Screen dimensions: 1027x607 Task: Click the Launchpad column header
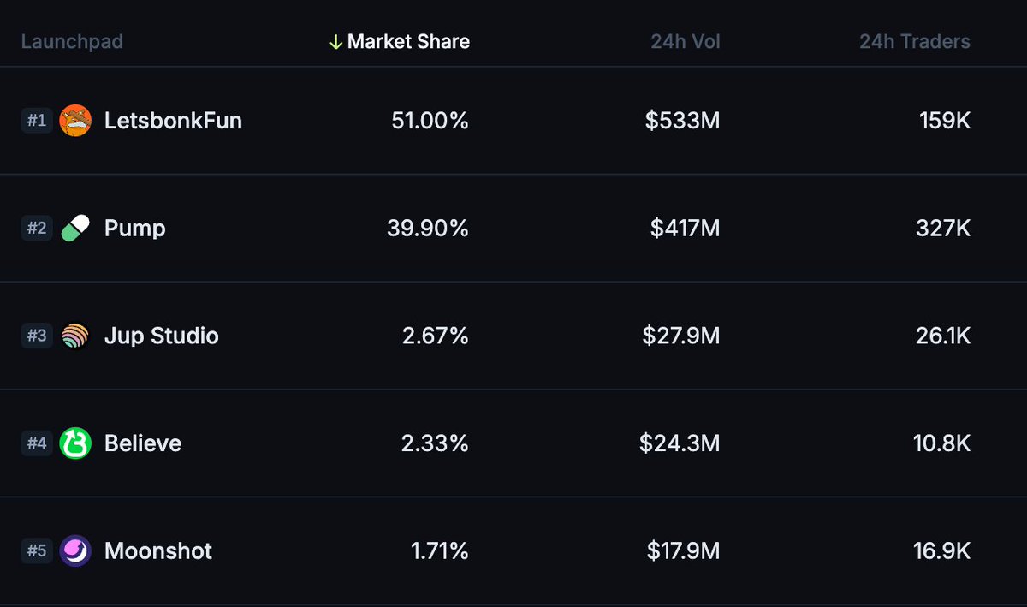71,41
